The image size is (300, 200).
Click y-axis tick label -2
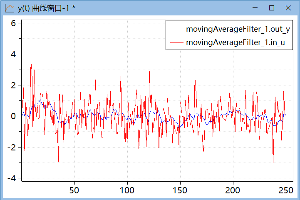coord(12,147)
